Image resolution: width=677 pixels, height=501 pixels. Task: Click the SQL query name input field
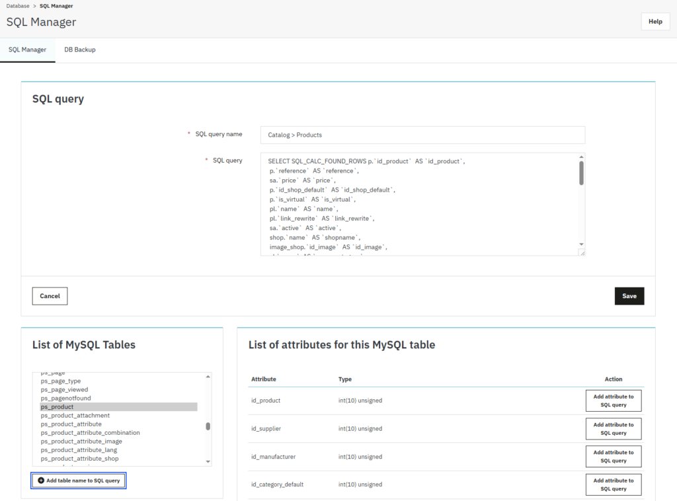click(422, 135)
